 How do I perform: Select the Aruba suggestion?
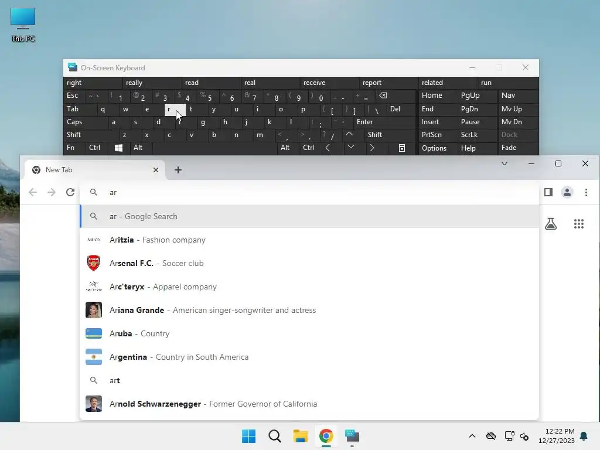(x=309, y=333)
